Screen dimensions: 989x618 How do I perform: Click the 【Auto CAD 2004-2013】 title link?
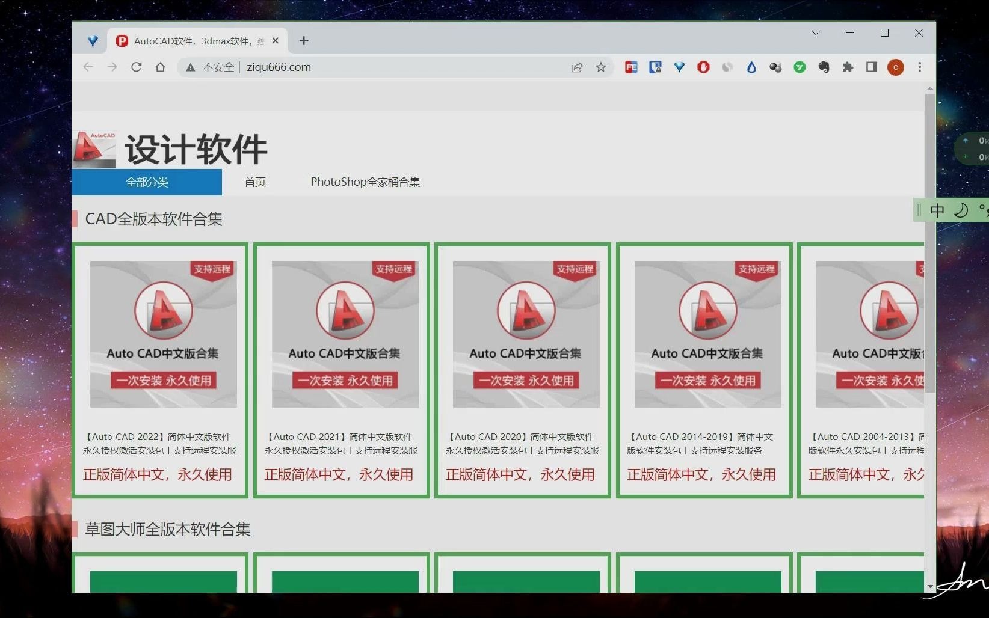pyautogui.click(x=866, y=444)
